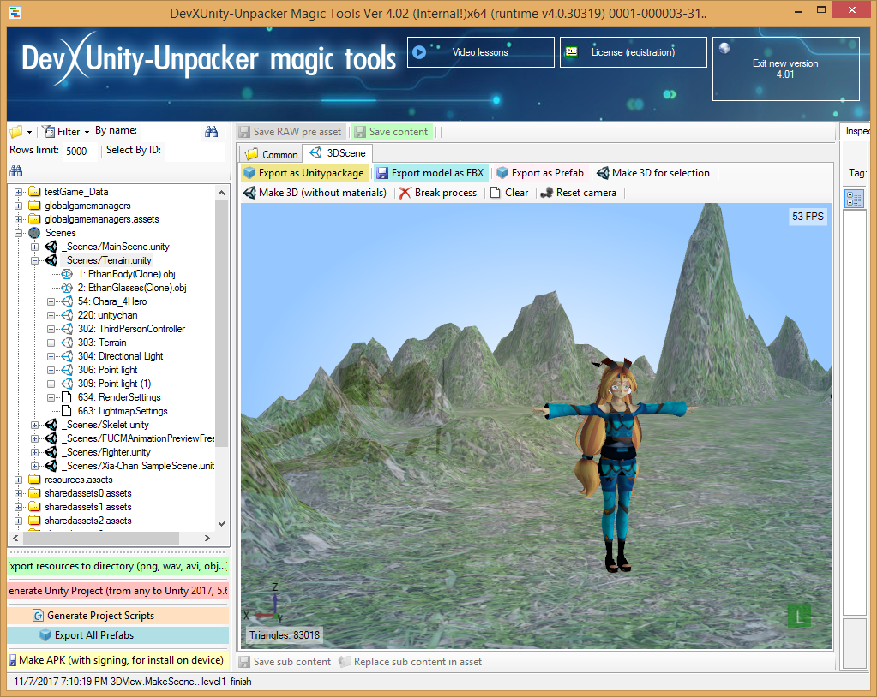Switch to the 3DScene tab
This screenshot has height=697, width=877.
point(338,153)
